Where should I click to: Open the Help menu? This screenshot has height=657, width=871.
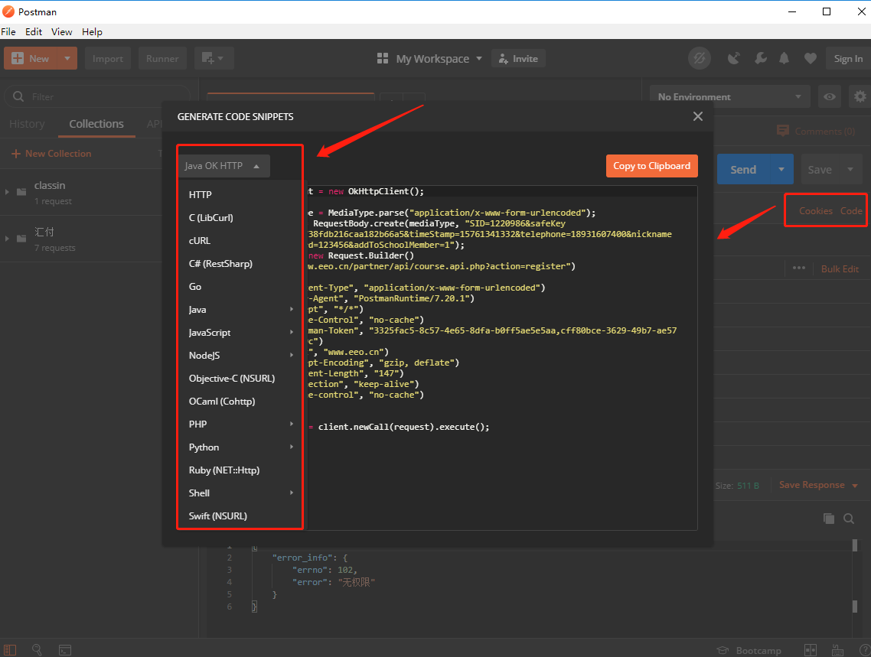[92, 31]
